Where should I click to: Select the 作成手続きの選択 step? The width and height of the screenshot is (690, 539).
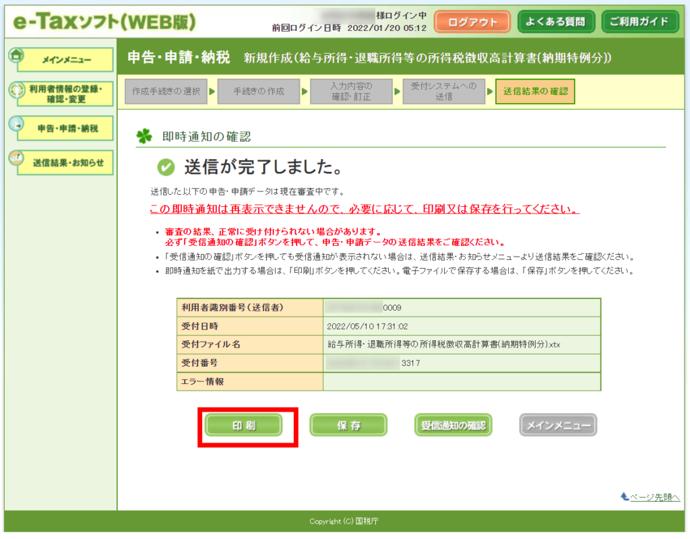point(166,91)
